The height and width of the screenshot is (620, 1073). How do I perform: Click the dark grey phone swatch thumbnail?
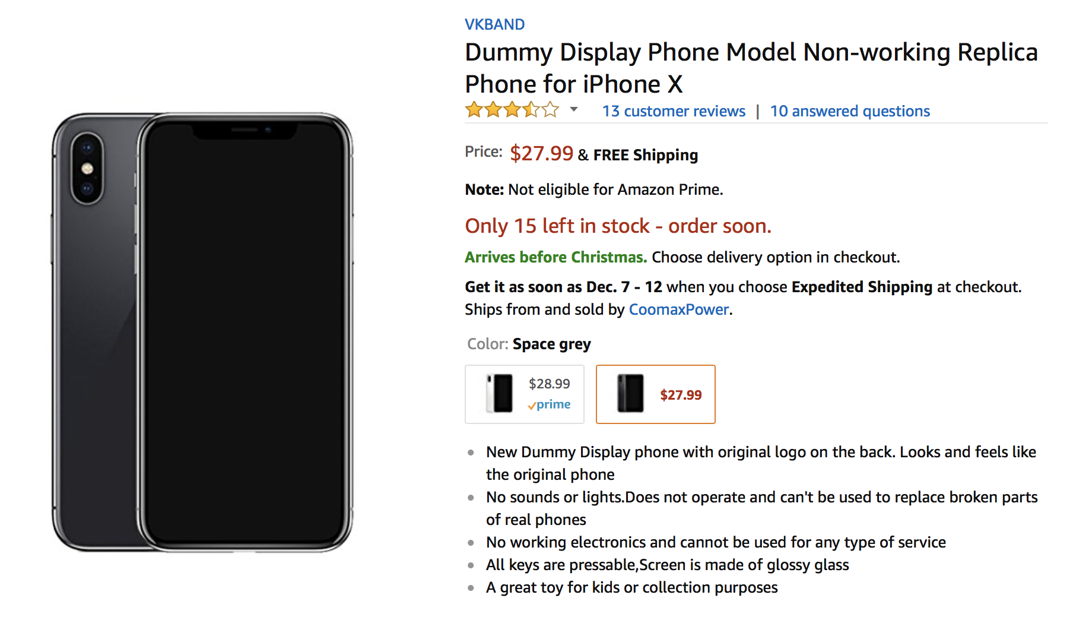[630, 393]
